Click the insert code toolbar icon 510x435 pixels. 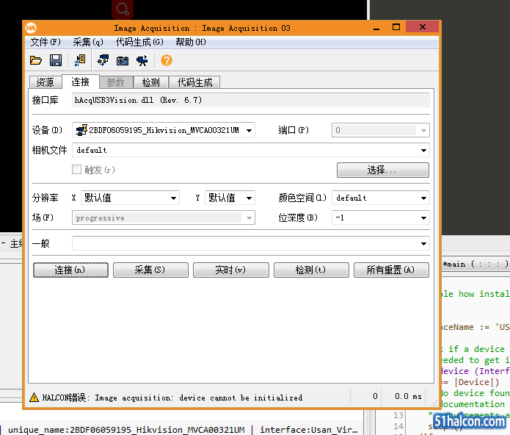(x=80, y=60)
